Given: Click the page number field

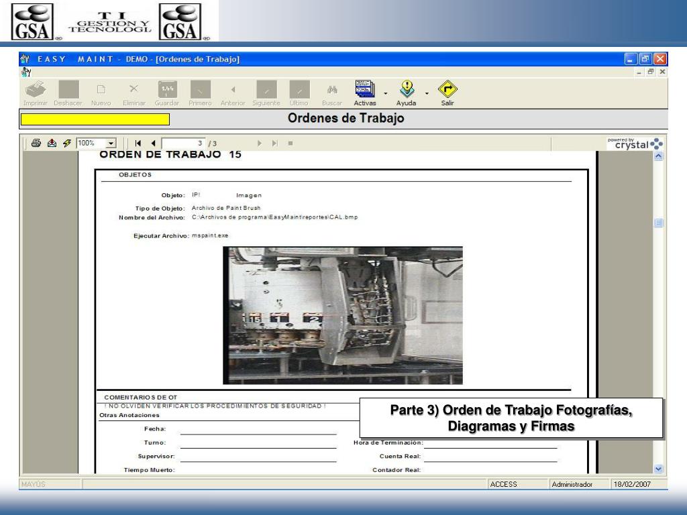Looking at the screenshot, I should pyautogui.click(x=183, y=144).
